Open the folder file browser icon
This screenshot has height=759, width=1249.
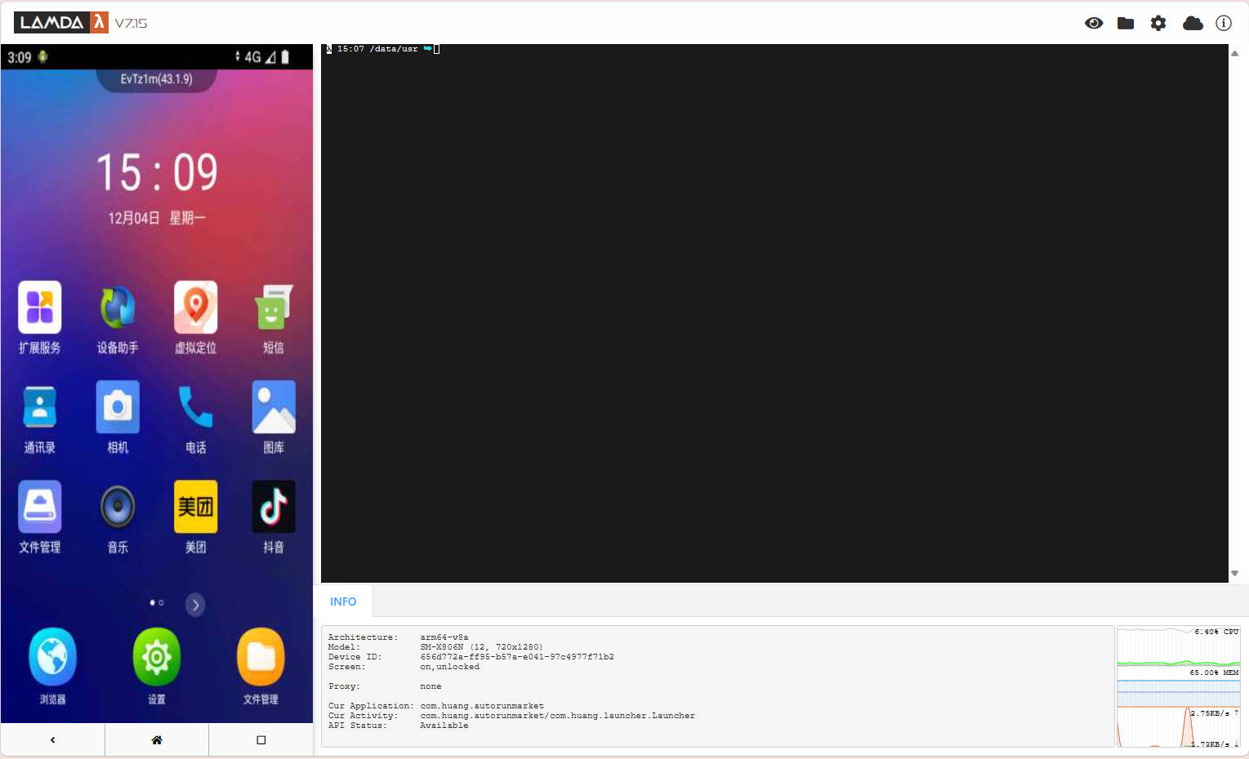[x=1126, y=23]
